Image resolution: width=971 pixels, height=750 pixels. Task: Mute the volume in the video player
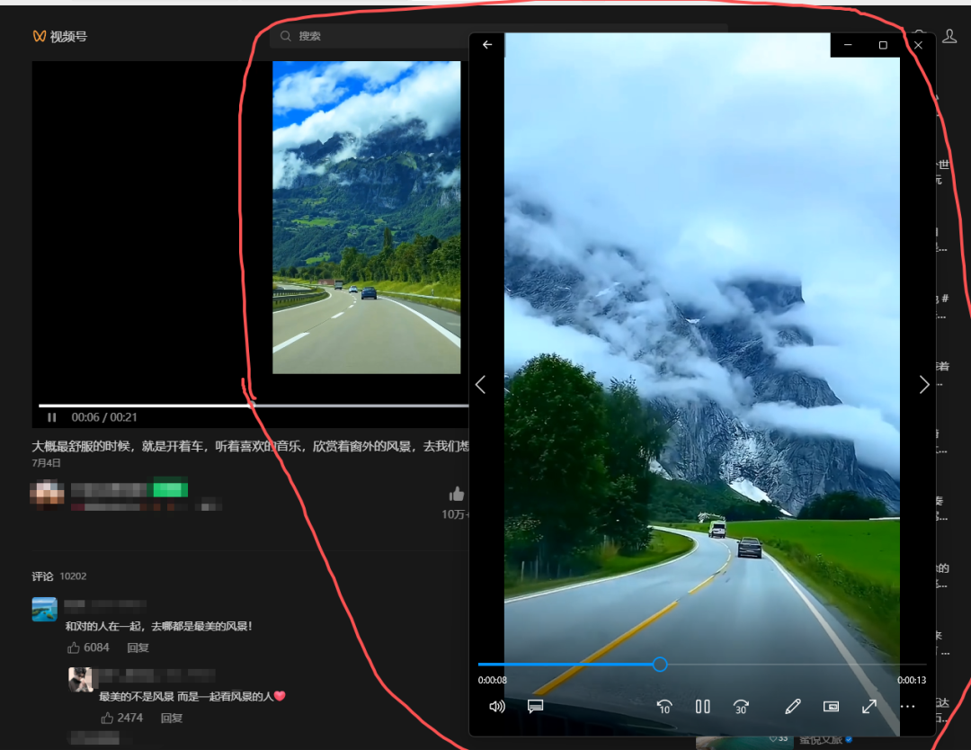point(496,707)
